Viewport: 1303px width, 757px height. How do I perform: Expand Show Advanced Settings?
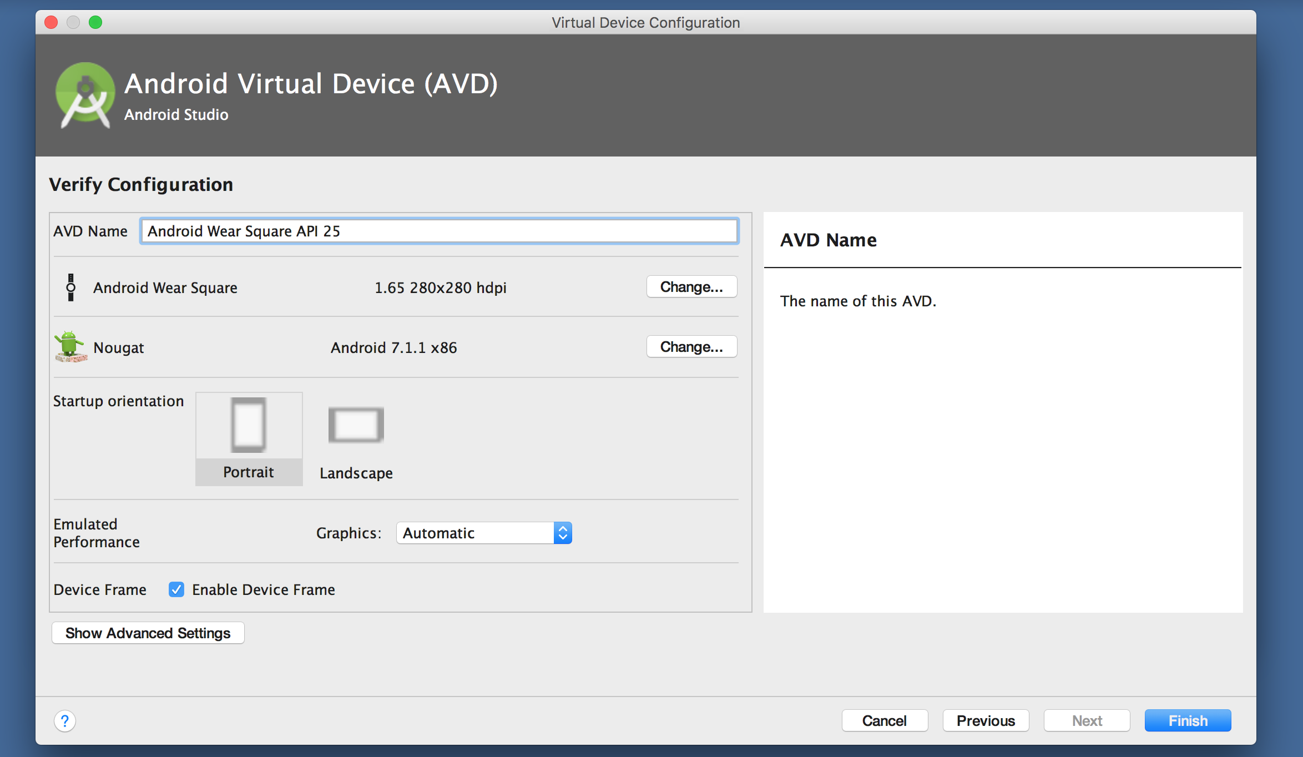(x=148, y=633)
